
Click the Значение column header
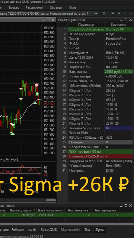click(118, 25)
